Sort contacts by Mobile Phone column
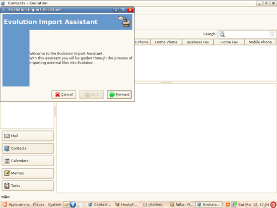 click(x=260, y=42)
